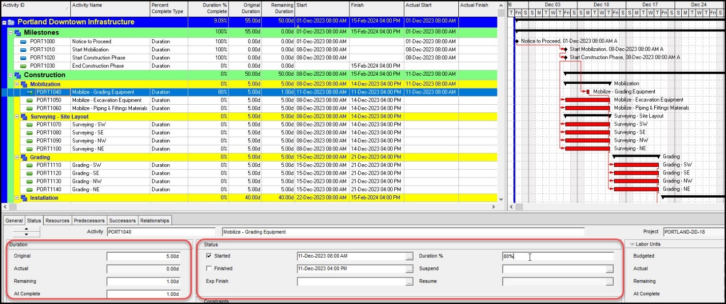Image resolution: width=726 pixels, height=304 pixels.
Task: Click the Notice to Proceed milestone diamond in Gantt
Action: 517,41
